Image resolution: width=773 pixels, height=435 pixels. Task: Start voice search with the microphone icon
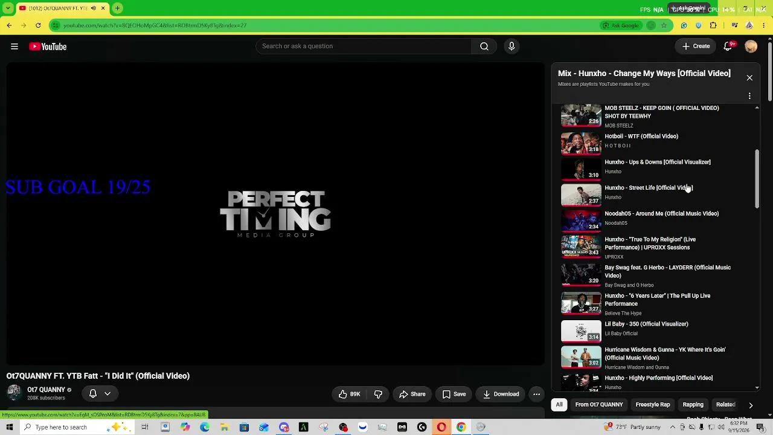(512, 47)
